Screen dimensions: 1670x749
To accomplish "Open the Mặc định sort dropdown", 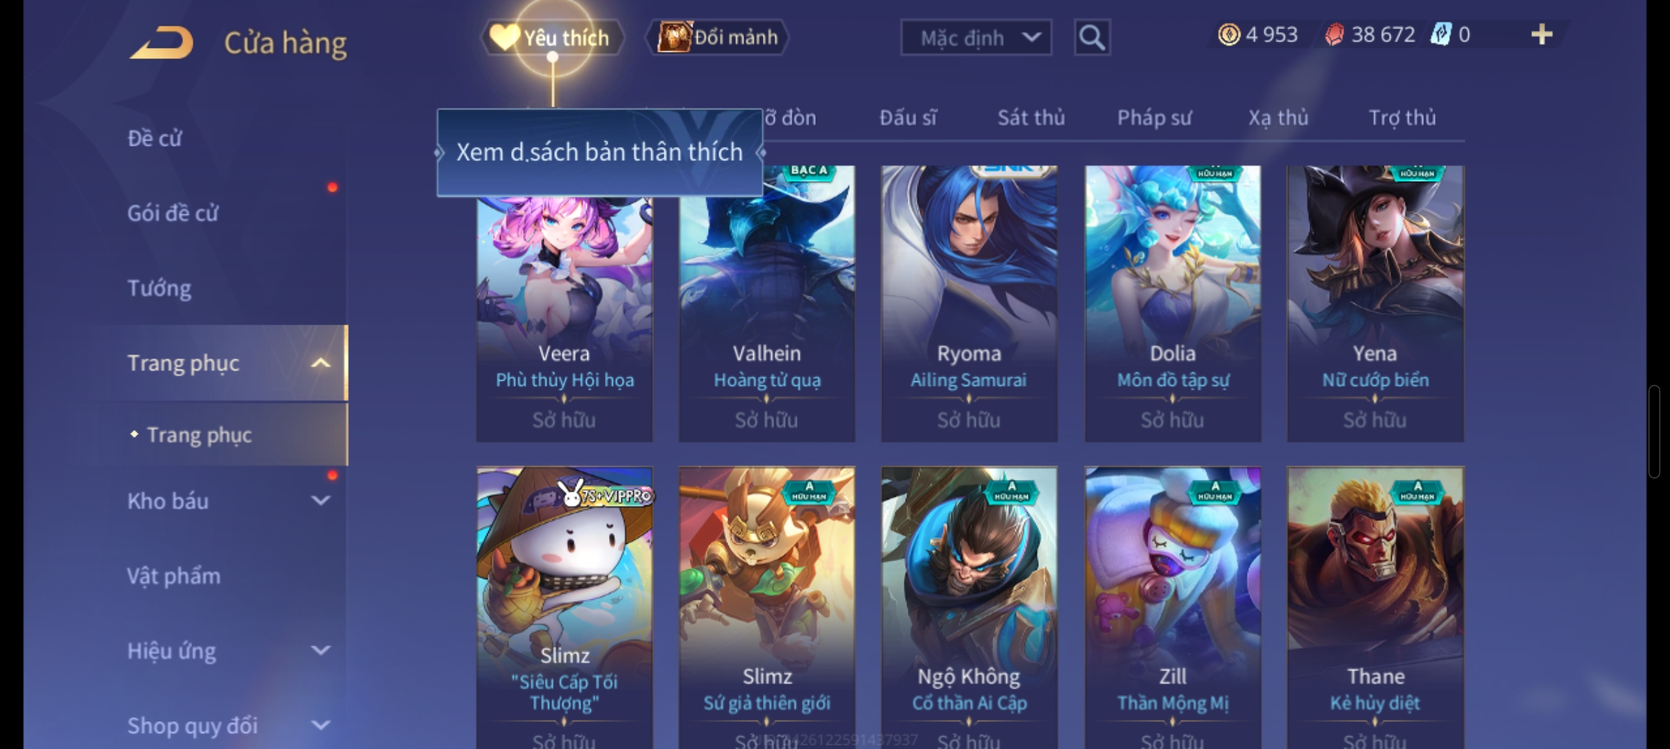I will [x=976, y=37].
